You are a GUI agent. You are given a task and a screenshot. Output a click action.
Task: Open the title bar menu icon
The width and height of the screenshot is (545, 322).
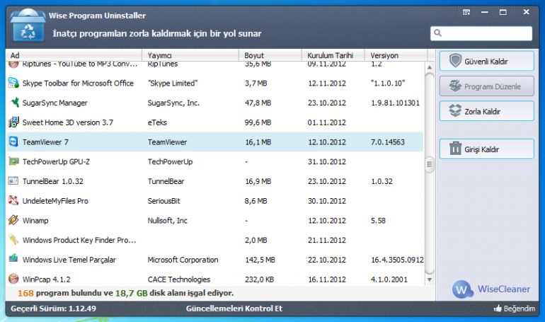[x=466, y=13]
